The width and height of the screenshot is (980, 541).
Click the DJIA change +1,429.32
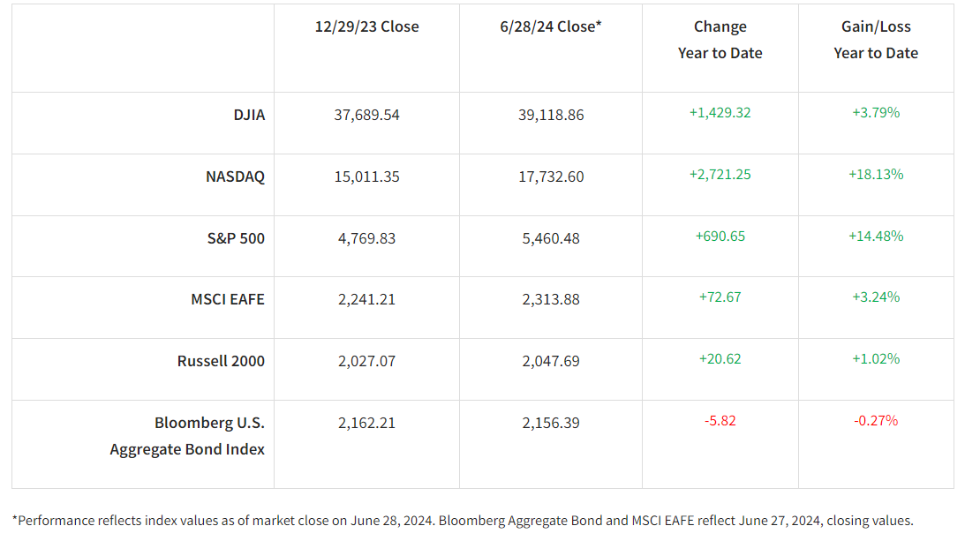[720, 112]
